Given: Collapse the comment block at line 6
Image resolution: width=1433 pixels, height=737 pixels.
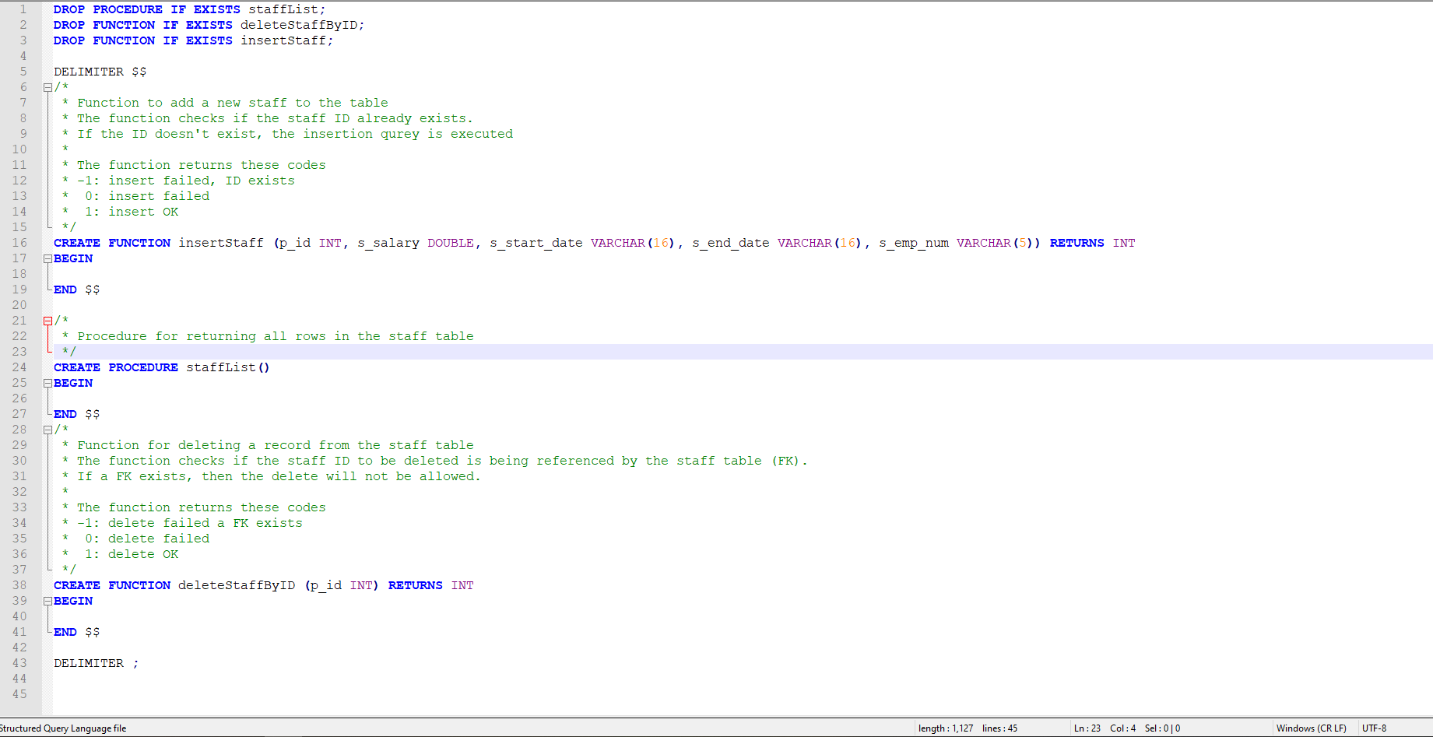Looking at the screenshot, I should point(47,87).
